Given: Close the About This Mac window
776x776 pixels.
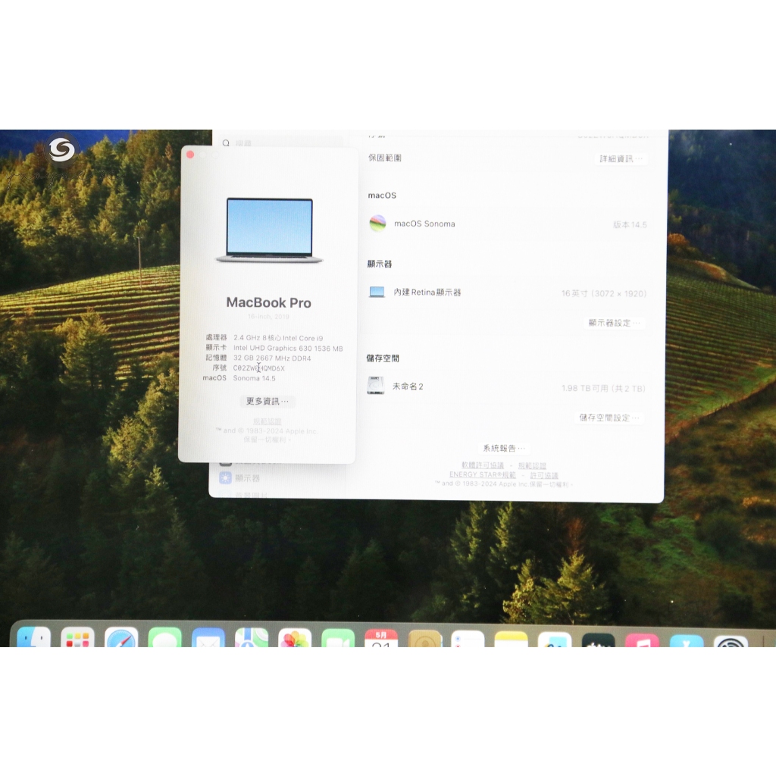Looking at the screenshot, I should tap(190, 155).
